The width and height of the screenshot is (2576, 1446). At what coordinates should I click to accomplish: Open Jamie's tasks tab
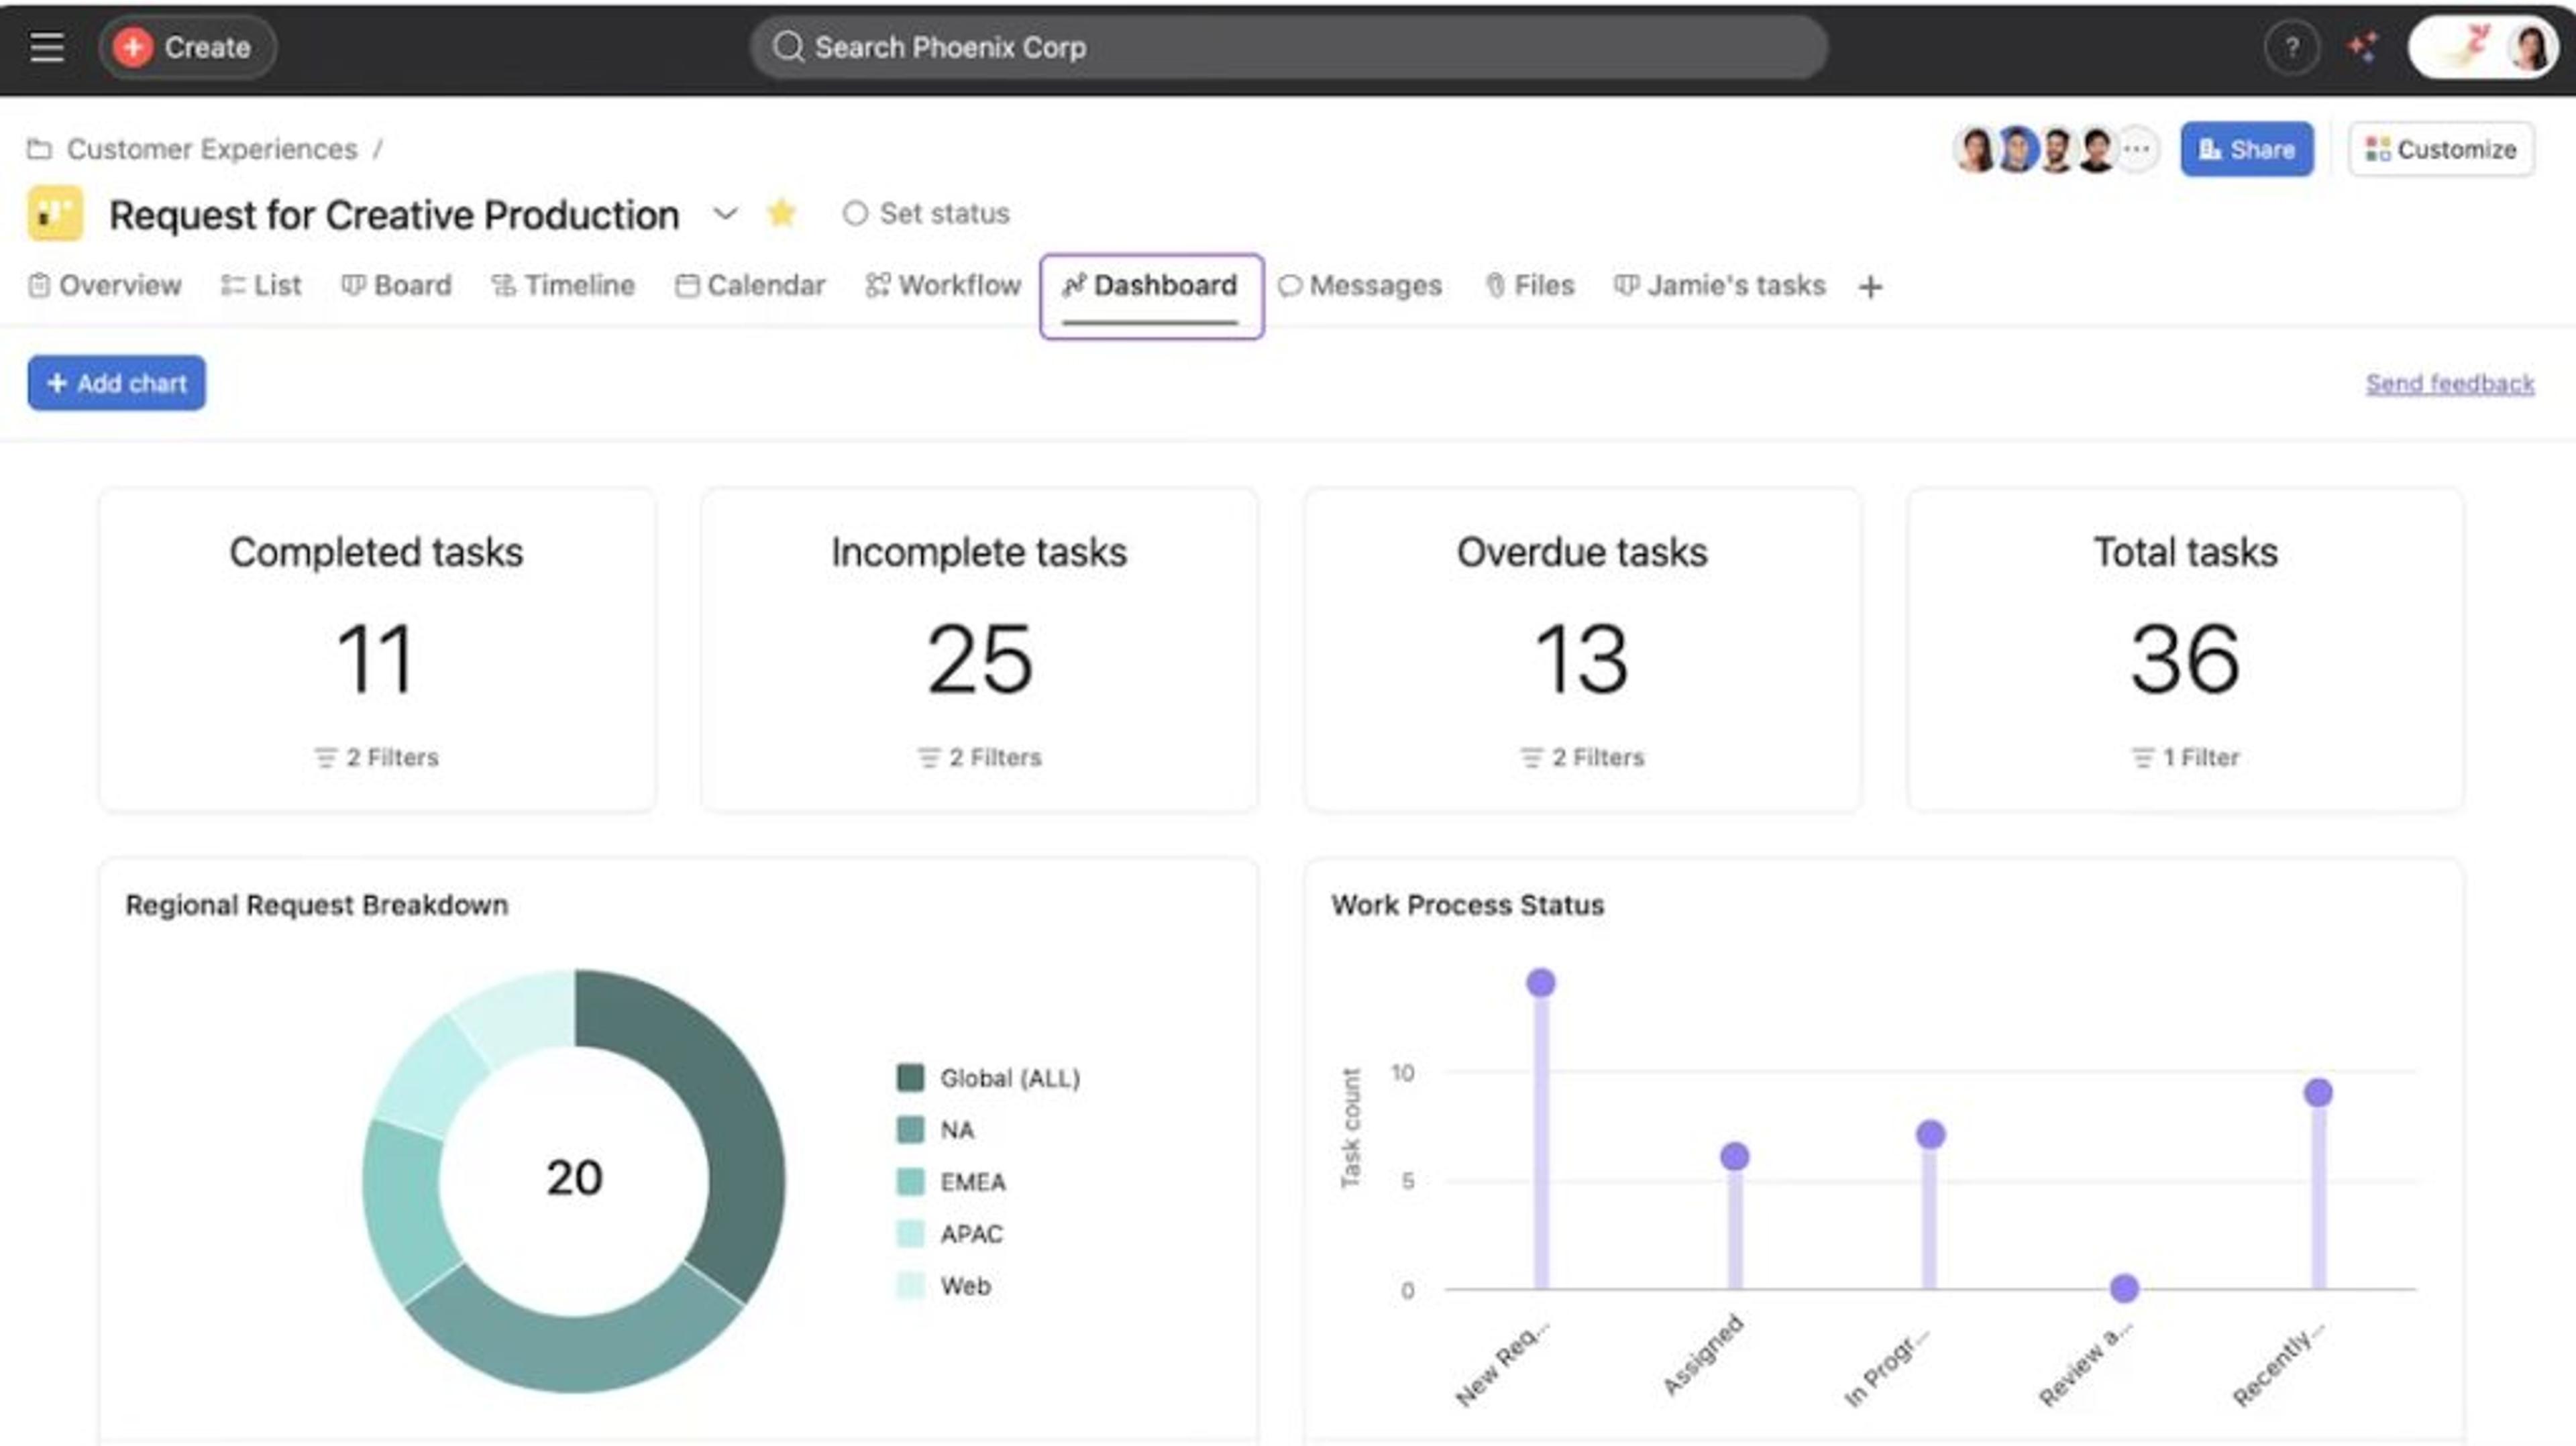pyautogui.click(x=1719, y=286)
